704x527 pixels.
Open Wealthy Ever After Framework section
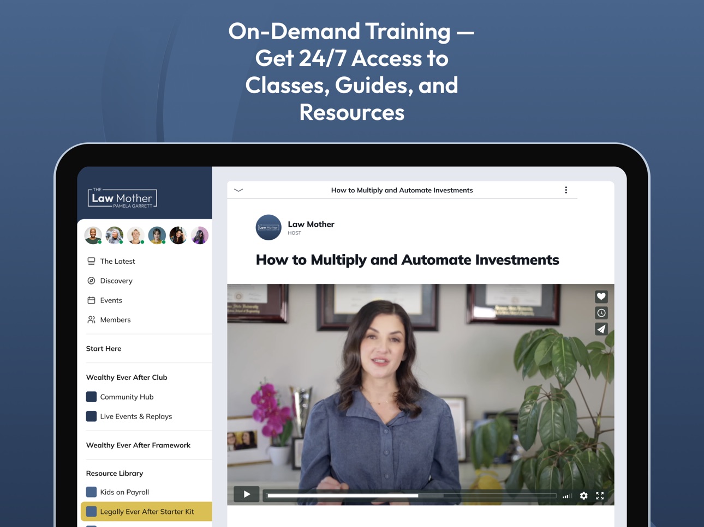tap(138, 445)
